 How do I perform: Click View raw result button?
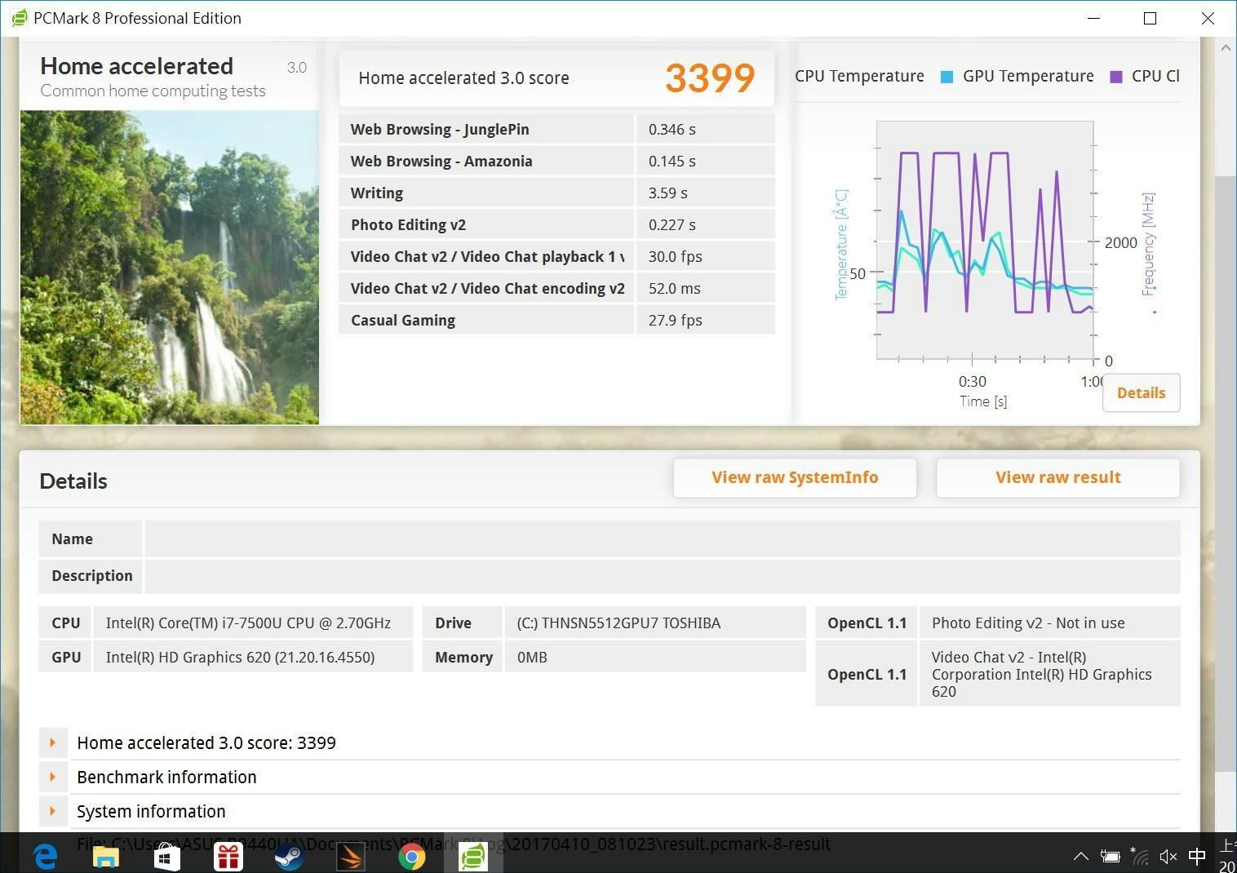click(x=1057, y=477)
